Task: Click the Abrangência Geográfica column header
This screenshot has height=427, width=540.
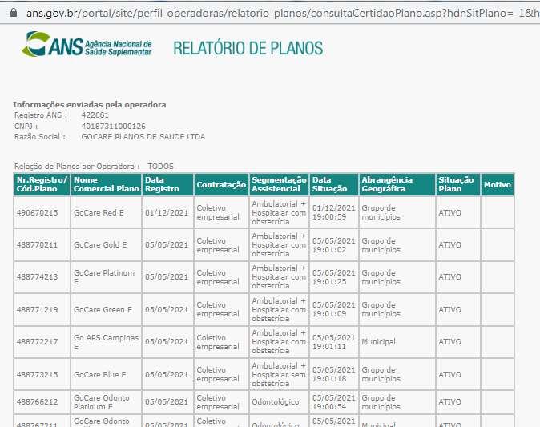Action: 397,184
